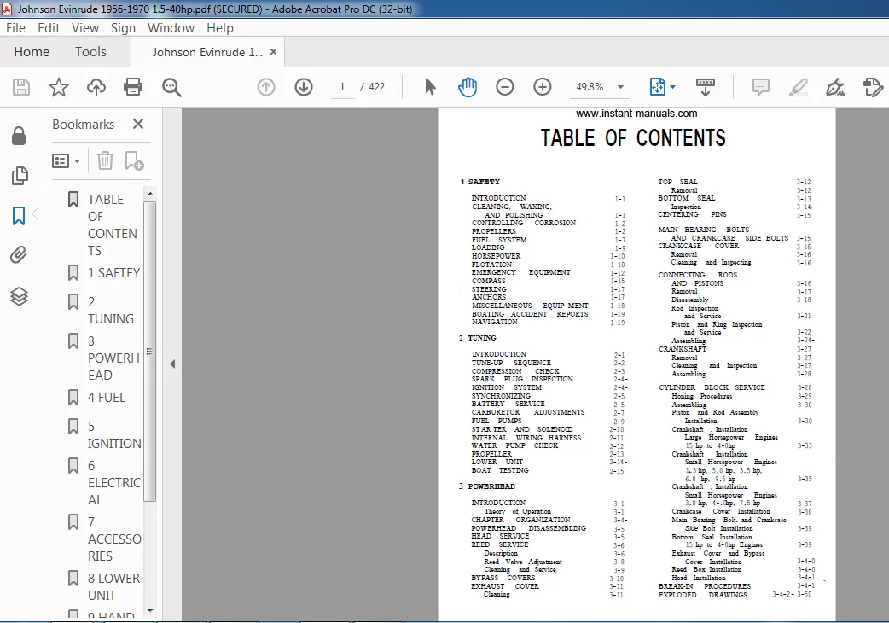Image resolution: width=889 pixels, height=623 pixels.
Task: Click the security lock panel icon
Action: pos(19,136)
